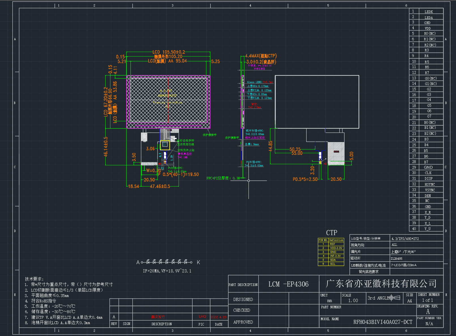Click the Y_U pin label at row 40
The height and width of the screenshot is (336, 456).
427,229
